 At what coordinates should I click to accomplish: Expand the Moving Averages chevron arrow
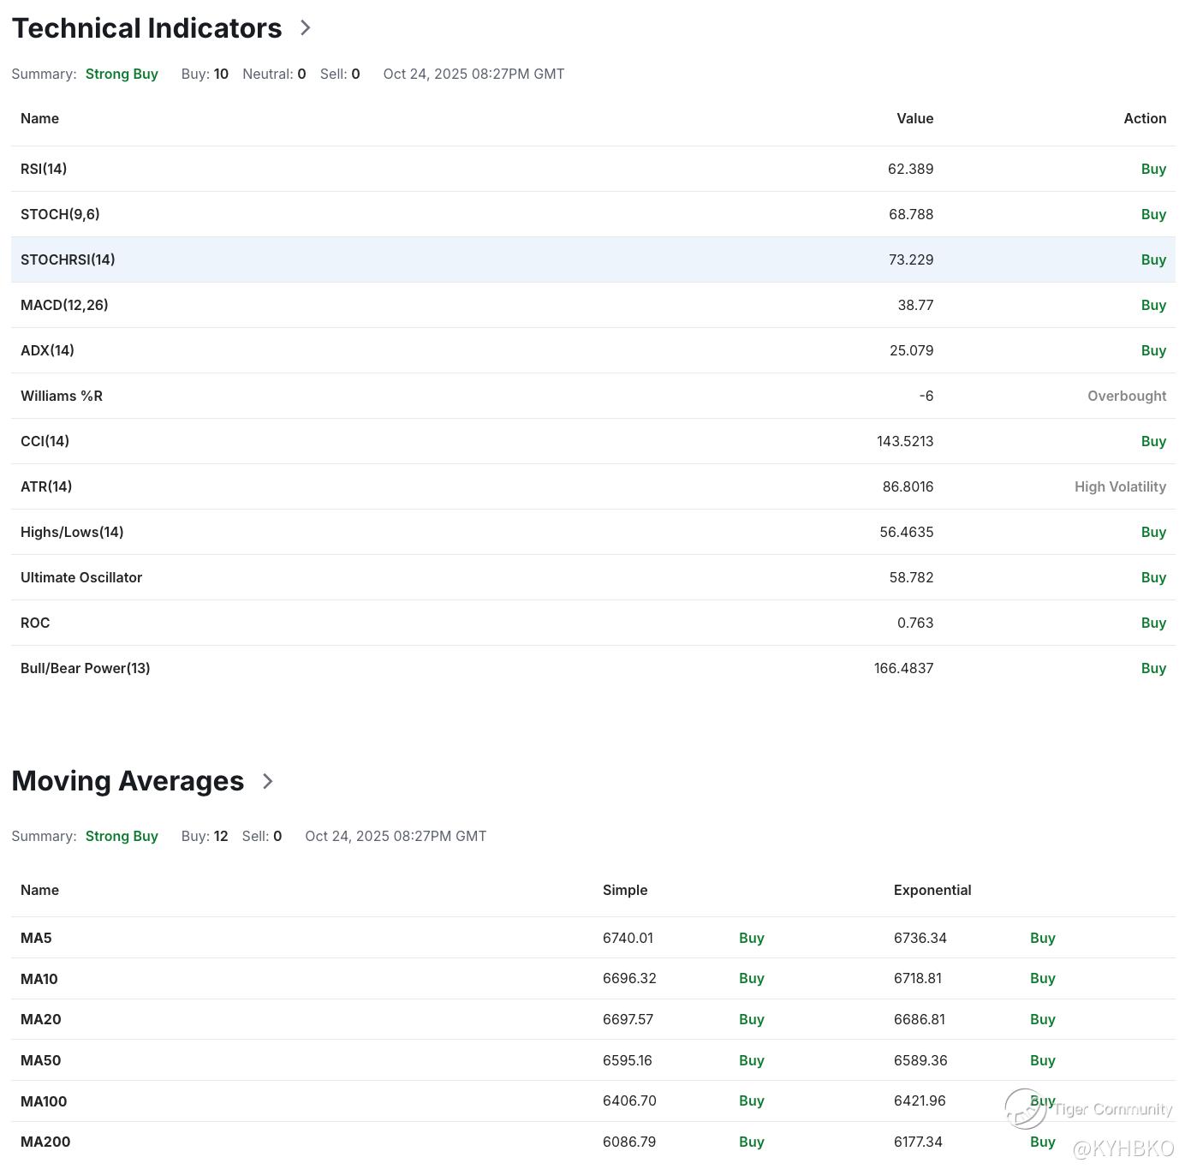[x=268, y=781]
